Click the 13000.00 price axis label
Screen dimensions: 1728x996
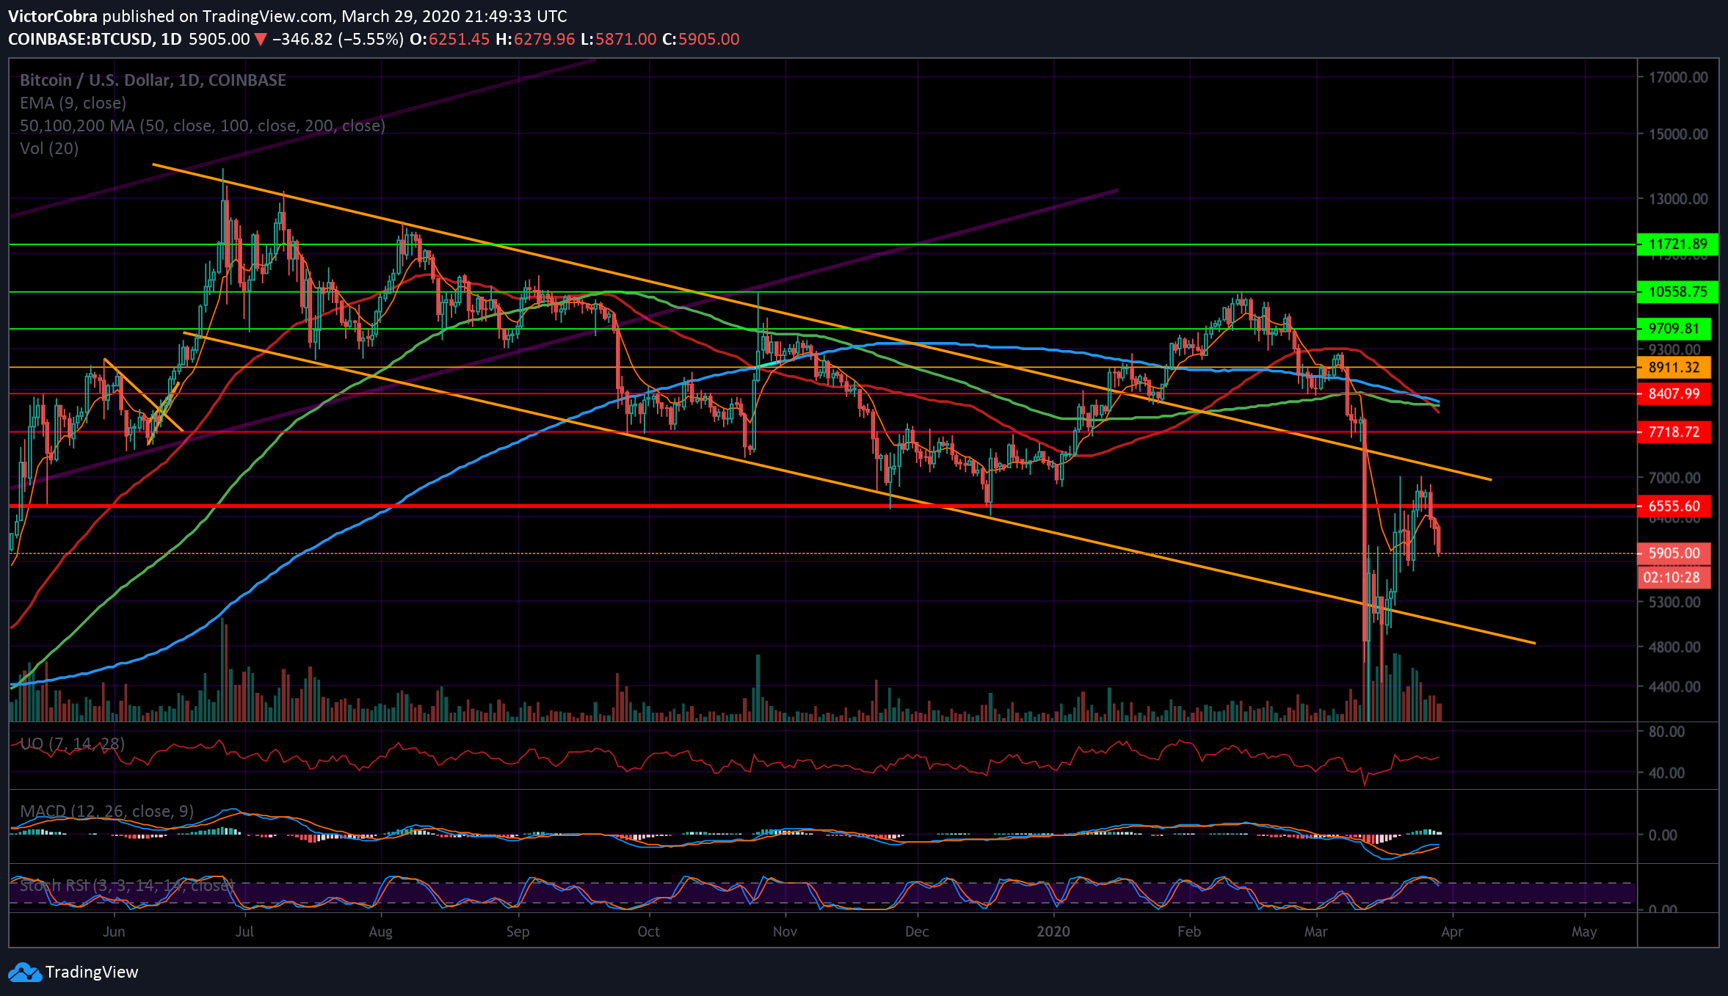[1678, 199]
